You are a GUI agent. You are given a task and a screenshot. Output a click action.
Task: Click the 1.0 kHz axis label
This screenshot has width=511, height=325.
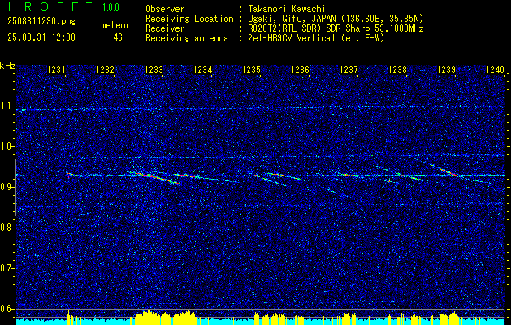6,146
